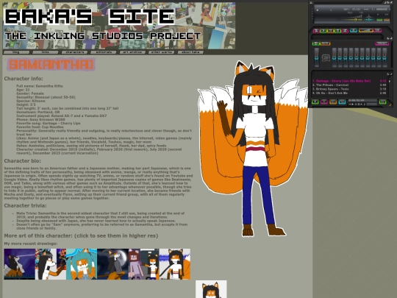Open the art archive navigation tab
This screenshot has height=298, width=397.
click(x=132, y=52)
